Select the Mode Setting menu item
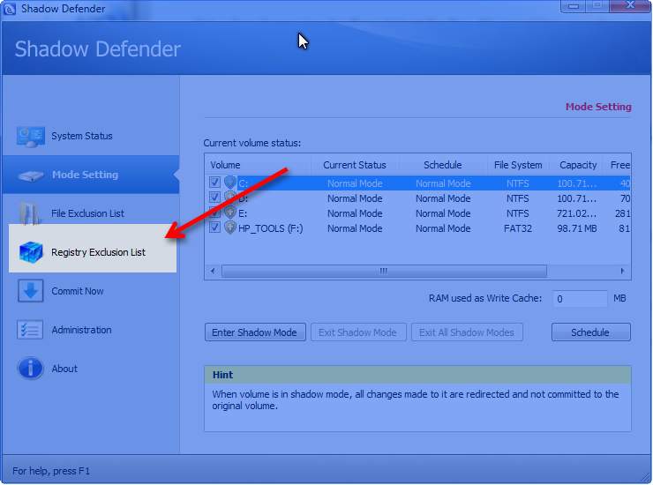 click(91, 175)
